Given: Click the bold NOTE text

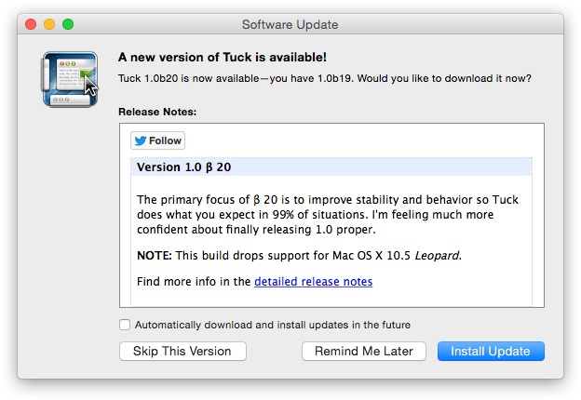Looking at the screenshot, I should tap(155, 255).
